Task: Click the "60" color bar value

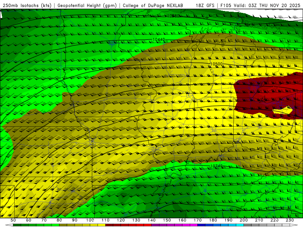Action: pyautogui.click(x=29, y=220)
